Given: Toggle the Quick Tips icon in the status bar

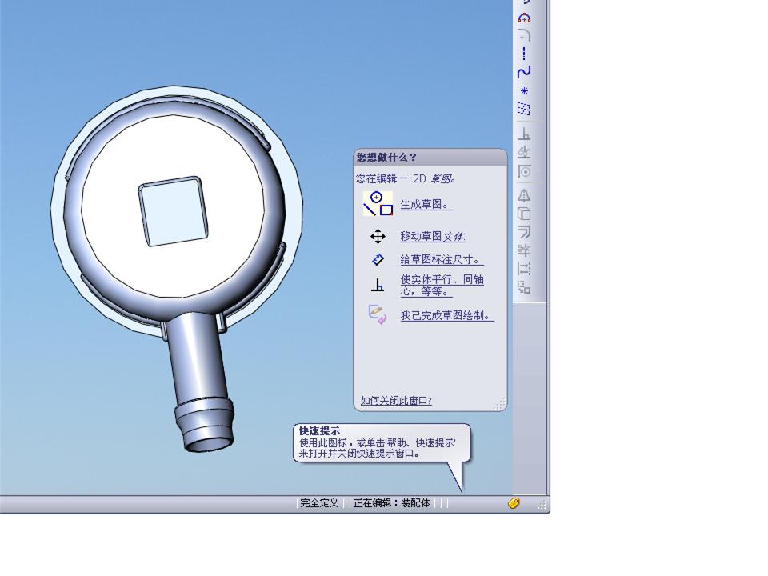Looking at the screenshot, I should click(x=514, y=503).
